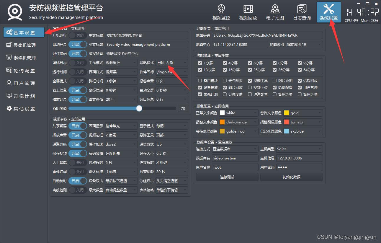Expand the 界面样式 dropdown

tap(121, 72)
